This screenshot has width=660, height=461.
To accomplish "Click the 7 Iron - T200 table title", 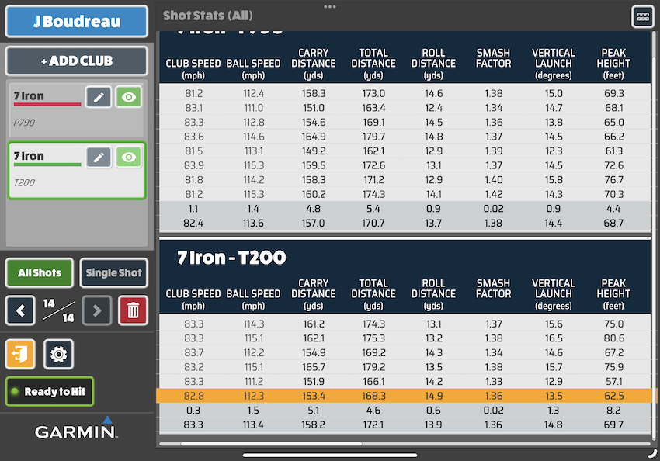I will 231,258.
